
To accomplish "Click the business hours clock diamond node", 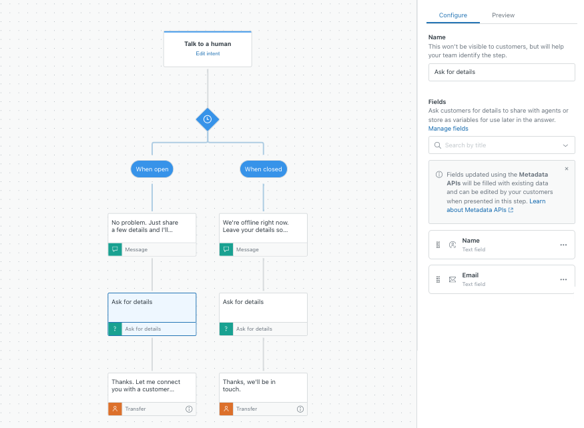I will pyautogui.click(x=208, y=119).
